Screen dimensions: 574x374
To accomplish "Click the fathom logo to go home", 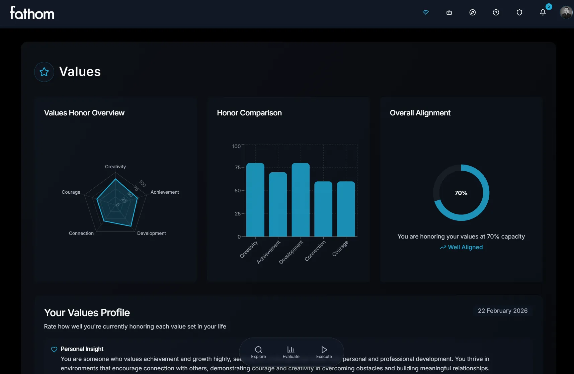I will [x=32, y=13].
